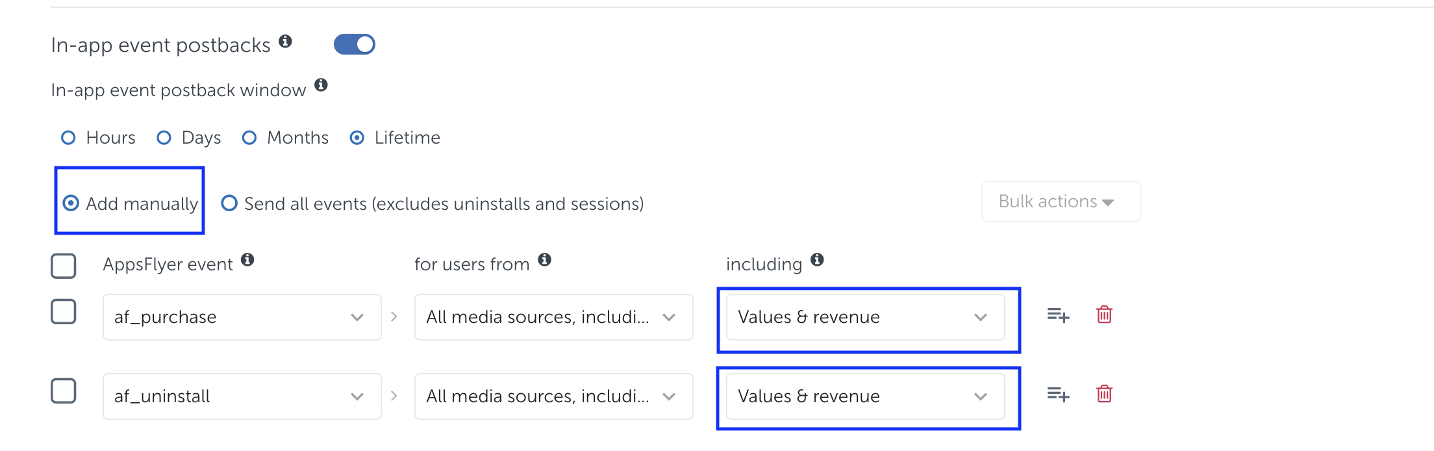Disable the In-app event postbacks toggle
1434x451 pixels.
(355, 44)
